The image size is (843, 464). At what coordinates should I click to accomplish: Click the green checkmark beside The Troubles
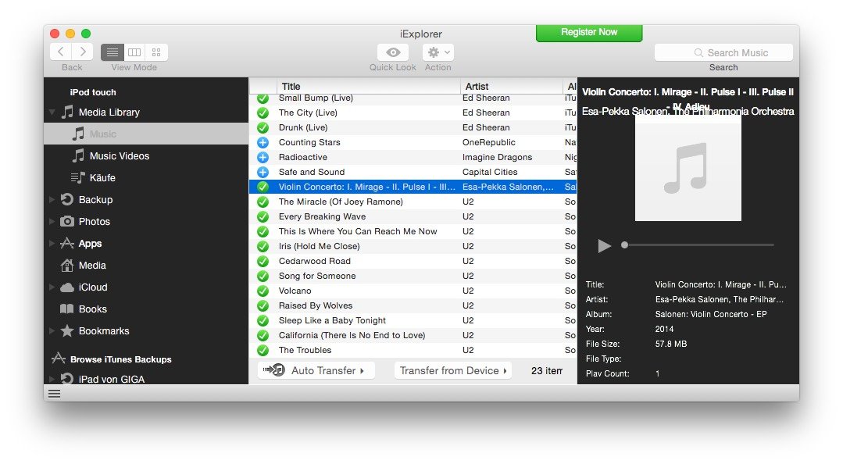263,350
